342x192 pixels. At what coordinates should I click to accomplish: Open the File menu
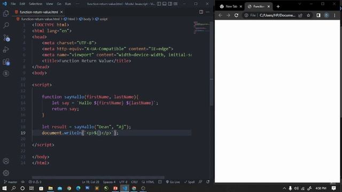coord(13,4)
